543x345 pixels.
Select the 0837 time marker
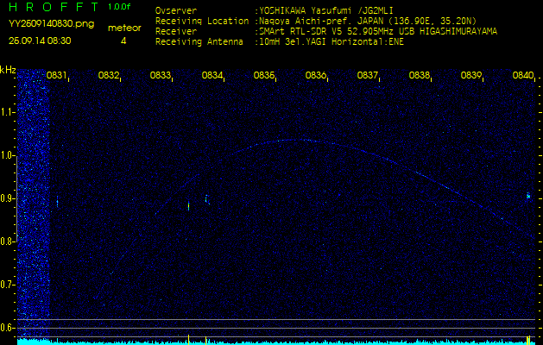click(368, 76)
